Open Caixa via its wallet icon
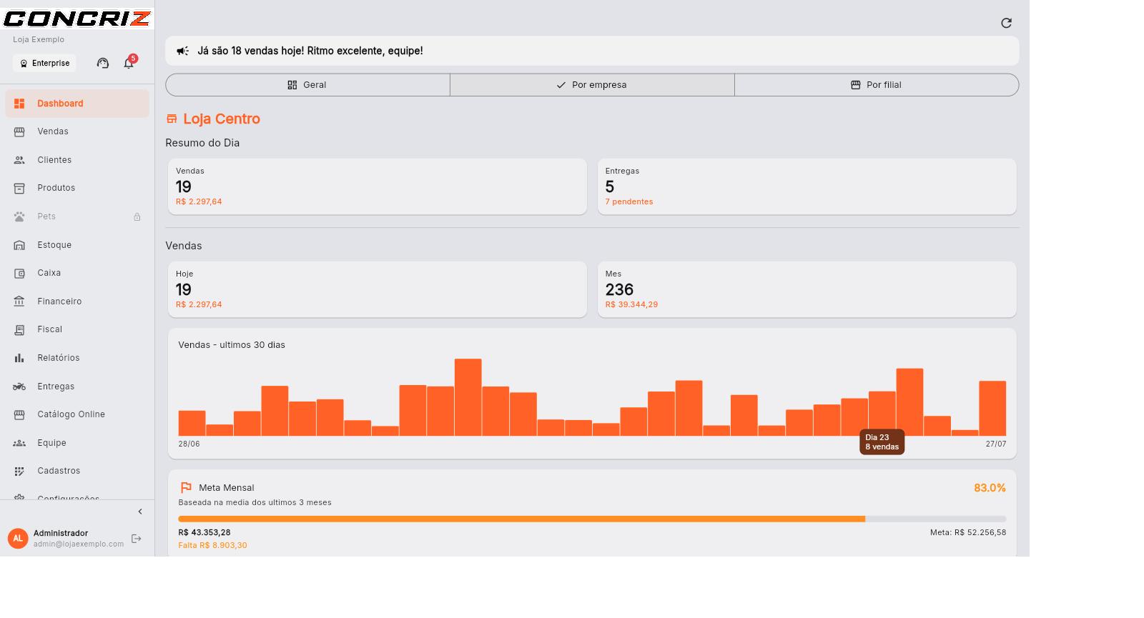The height and width of the screenshot is (618, 1144). [x=19, y=273]
